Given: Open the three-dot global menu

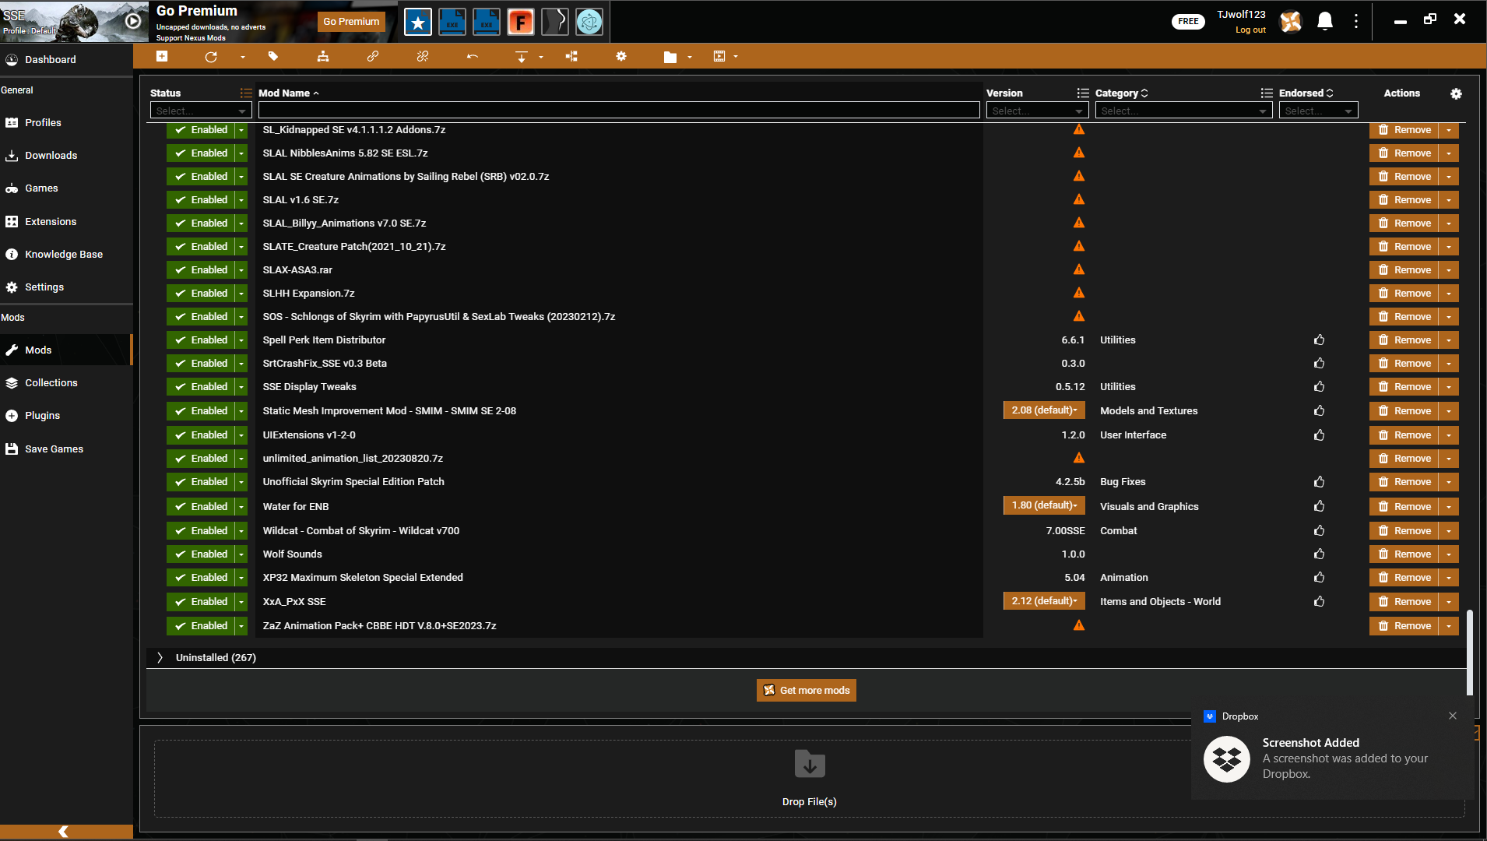Looking at the screenshot, I should (1356, 21).
